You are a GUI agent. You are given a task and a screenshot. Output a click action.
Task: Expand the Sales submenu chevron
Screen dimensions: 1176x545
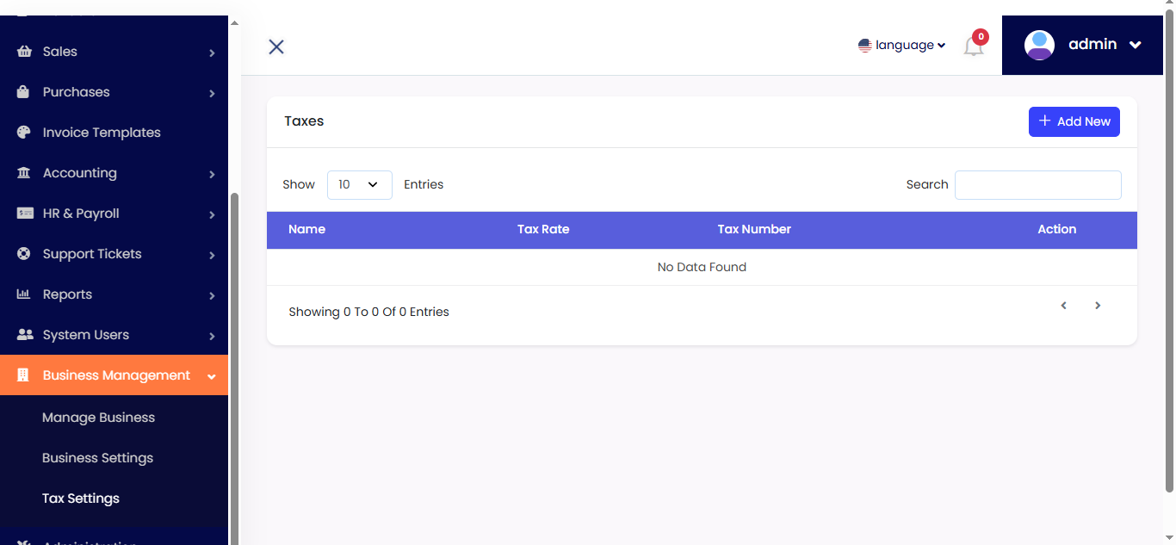tap(212, 53)
